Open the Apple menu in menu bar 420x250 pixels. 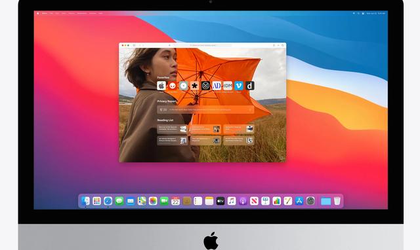click(x=38, y=13)
